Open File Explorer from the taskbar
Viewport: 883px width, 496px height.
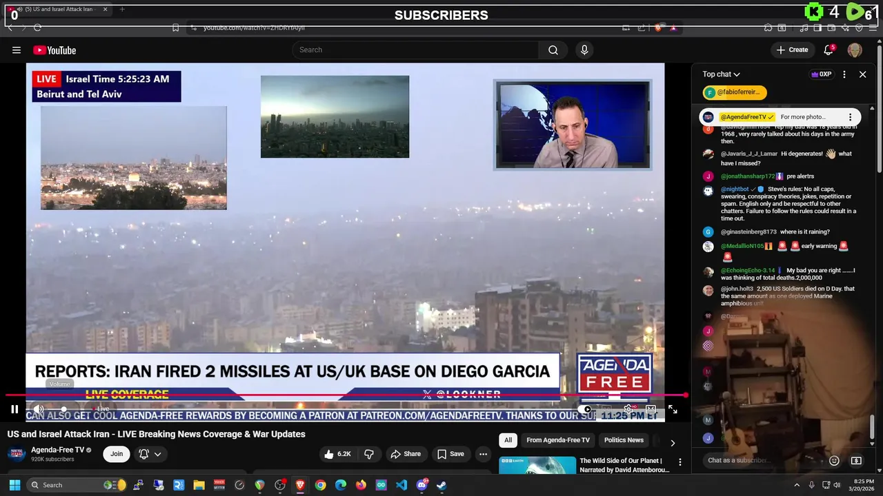coord(199,485)
